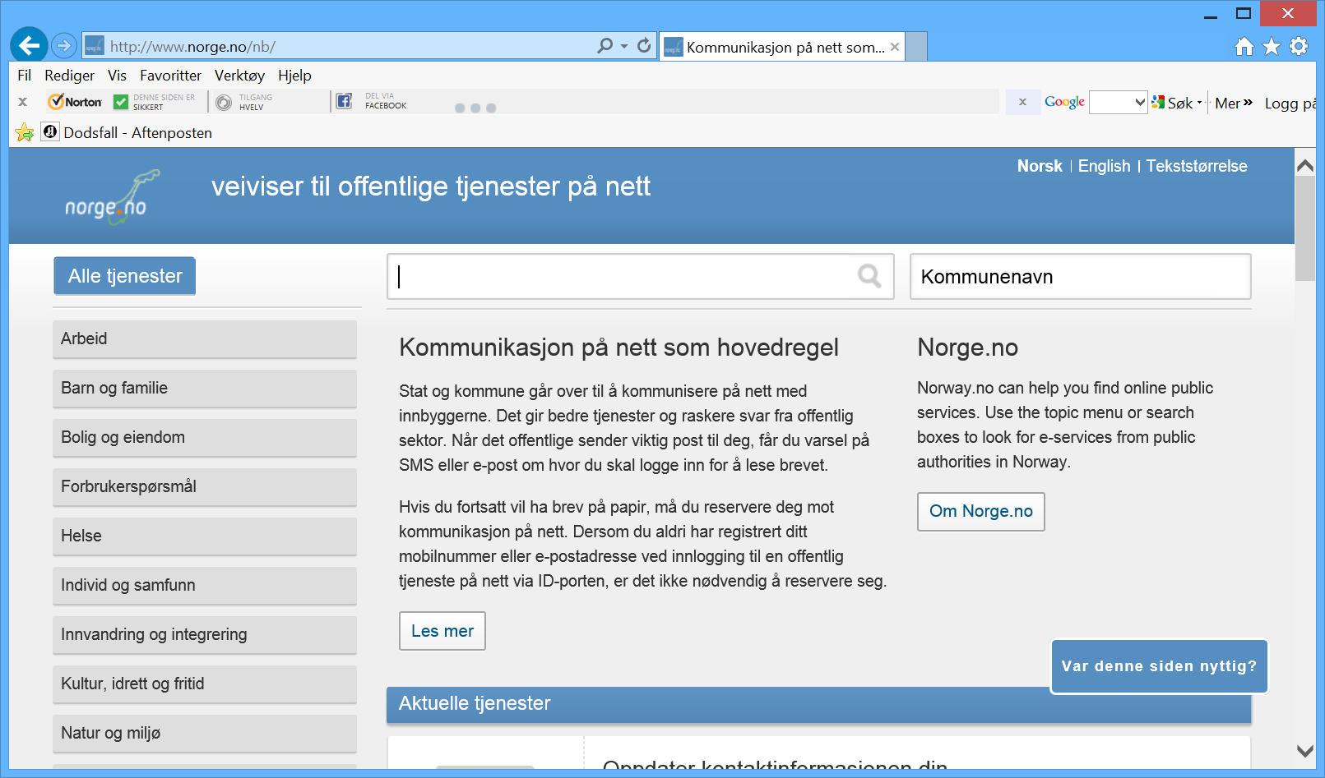Close the Norton toolbar with the x
Screen dimensions: 1325x778
pos(23,102)
